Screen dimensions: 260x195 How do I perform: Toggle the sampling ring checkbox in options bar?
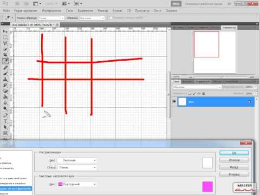(111, 18)
